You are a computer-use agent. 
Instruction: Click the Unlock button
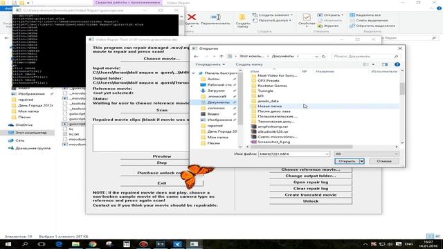tap(311, 201)
